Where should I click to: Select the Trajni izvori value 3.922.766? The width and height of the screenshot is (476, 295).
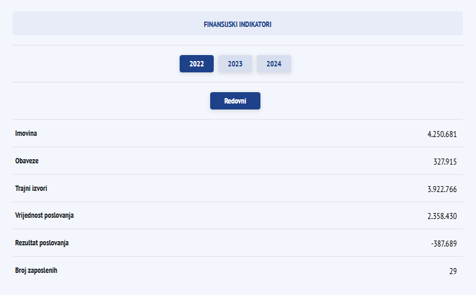pos(442,189)
